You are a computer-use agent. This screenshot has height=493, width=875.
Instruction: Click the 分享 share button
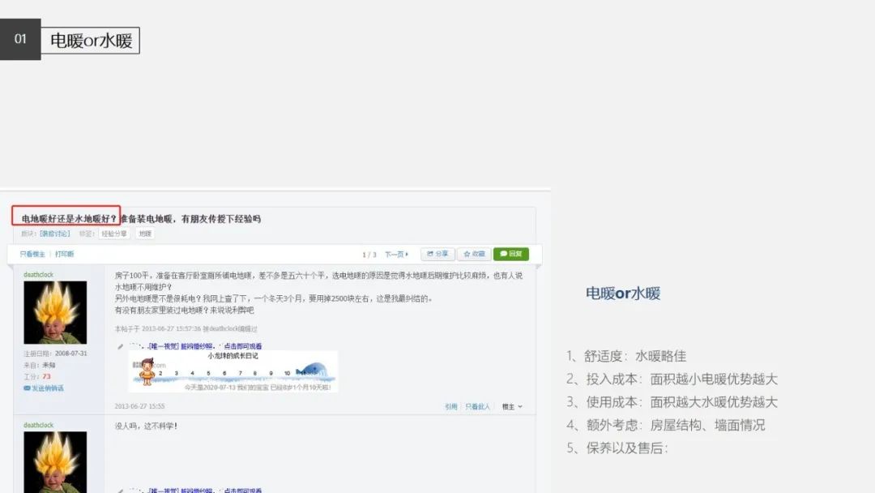437,254
